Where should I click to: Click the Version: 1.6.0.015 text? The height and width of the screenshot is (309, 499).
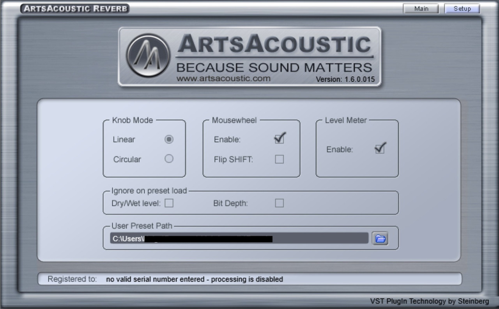[x=345, y=79]
